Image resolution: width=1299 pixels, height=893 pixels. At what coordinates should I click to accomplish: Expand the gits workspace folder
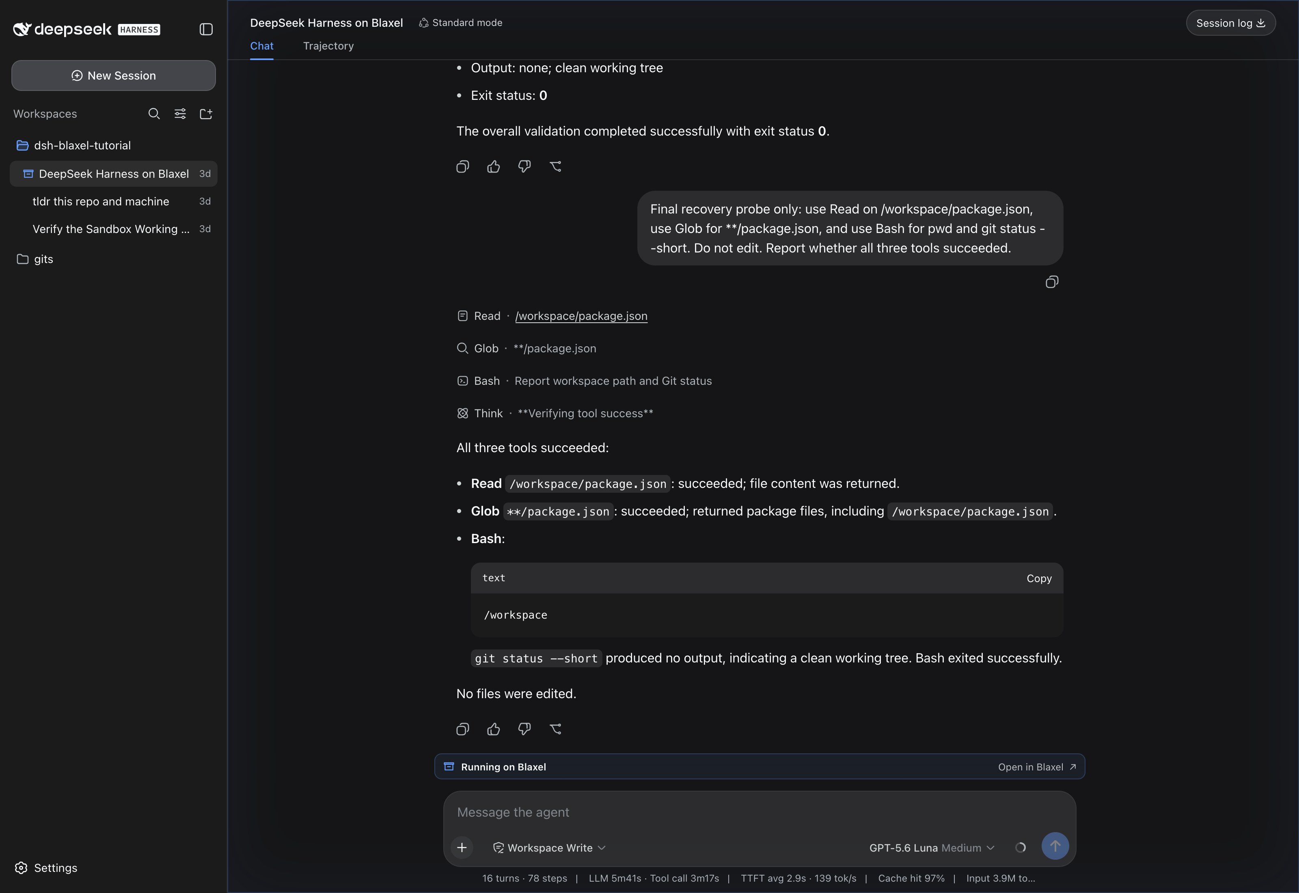coord(35,259)
